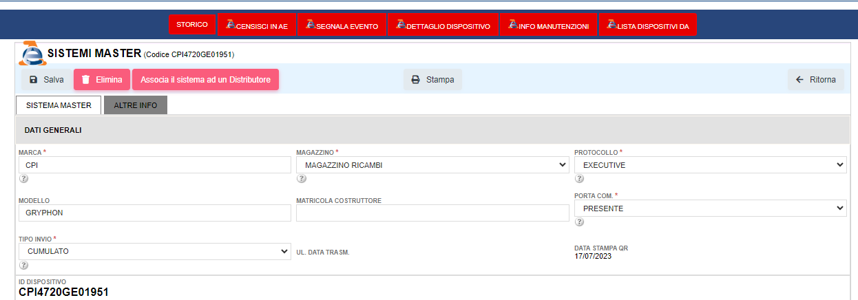Image resolution: width=858 pixels, height=300 pixels.
Task: Delete the system using Elimina
Action: [x=101, y=80]
